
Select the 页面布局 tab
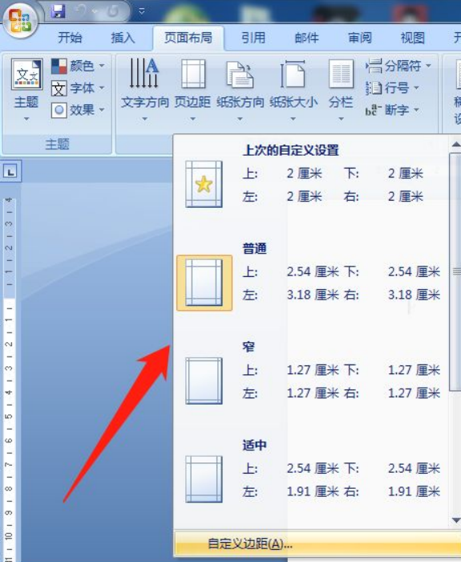pos(188,38)
